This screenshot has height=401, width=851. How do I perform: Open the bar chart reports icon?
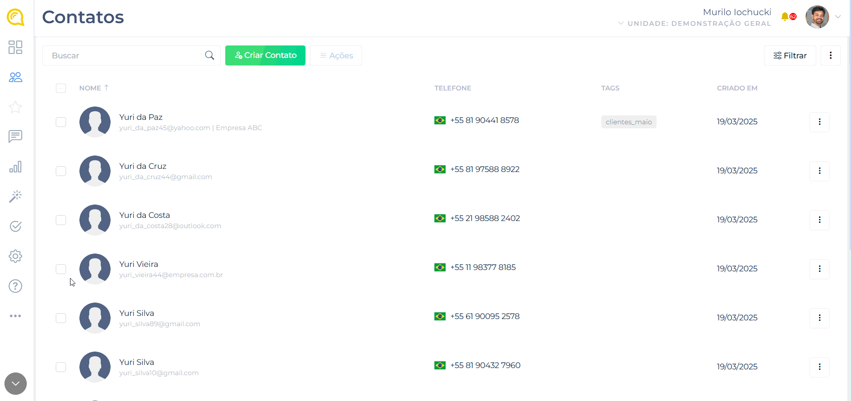(x=15, y=167)
